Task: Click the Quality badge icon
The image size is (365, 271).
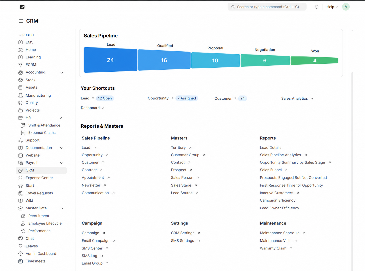Action: pyautogui.click(x=21, y=103)
